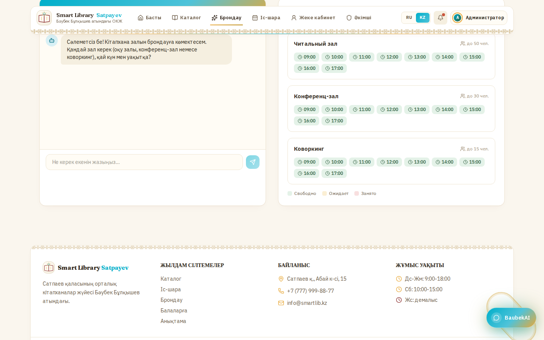Open the notifications bell

(x=440, y=18)
